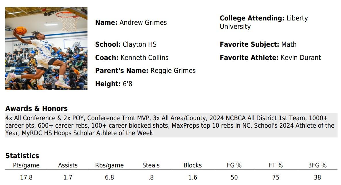Click the 3FG % value 38
The image size is (341, 185).
tap(317, 178)
